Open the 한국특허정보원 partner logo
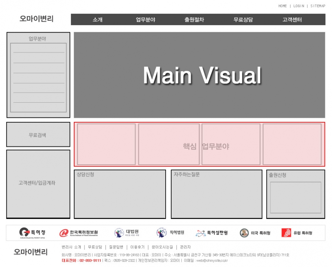This screenshot has width=332, height=267. click(x=79, y=233)
